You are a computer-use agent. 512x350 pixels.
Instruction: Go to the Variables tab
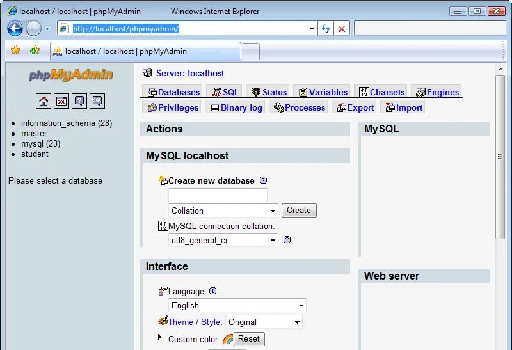point(323,92)
